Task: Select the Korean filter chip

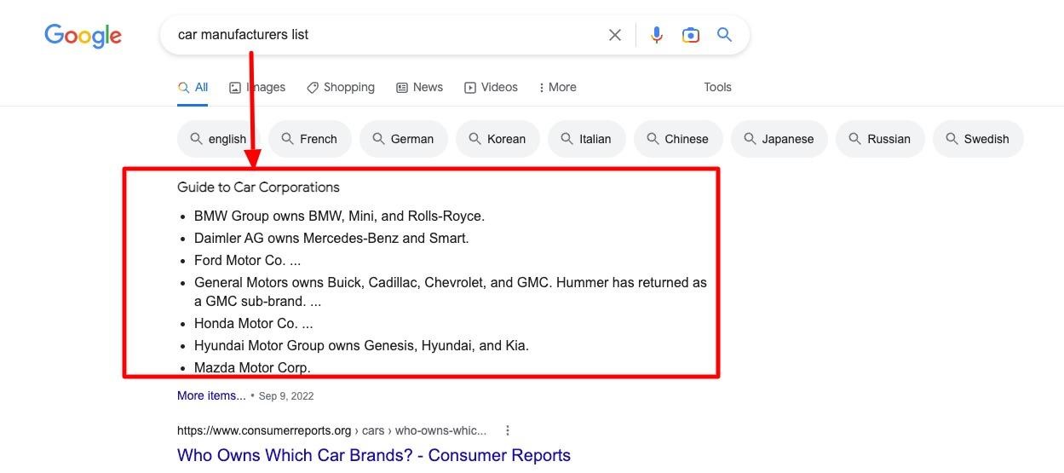Action: click(497, 139)
